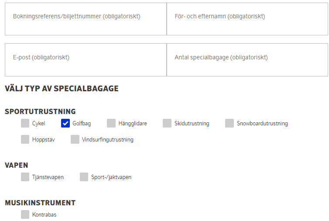The height and width of the screenshot is (221, 329).
Task: Click the Cykel label text
Action: point(38,124)
